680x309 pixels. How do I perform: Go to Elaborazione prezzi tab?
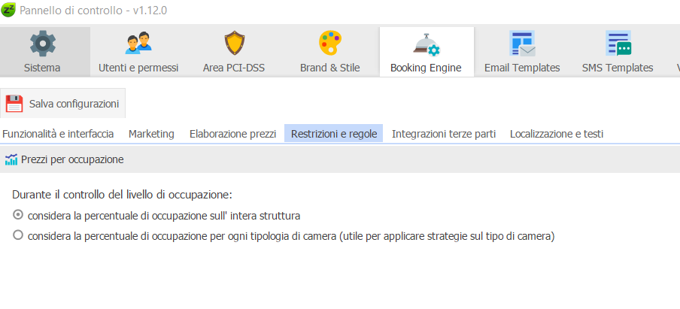point(233,134)
